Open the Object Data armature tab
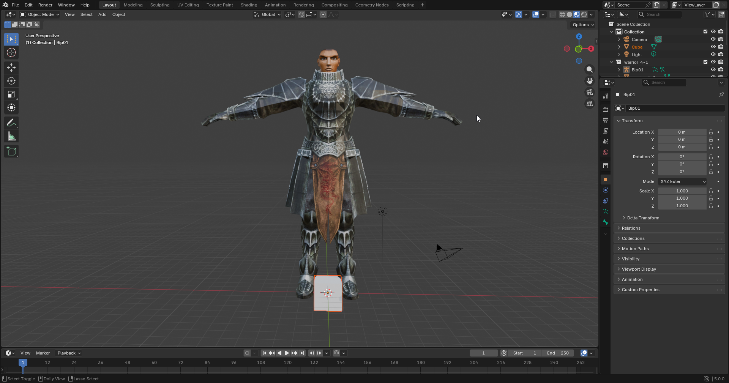 click(606, 211)
